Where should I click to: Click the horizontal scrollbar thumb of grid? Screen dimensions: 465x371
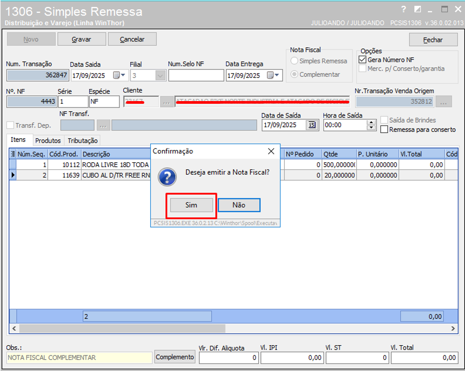122,329
